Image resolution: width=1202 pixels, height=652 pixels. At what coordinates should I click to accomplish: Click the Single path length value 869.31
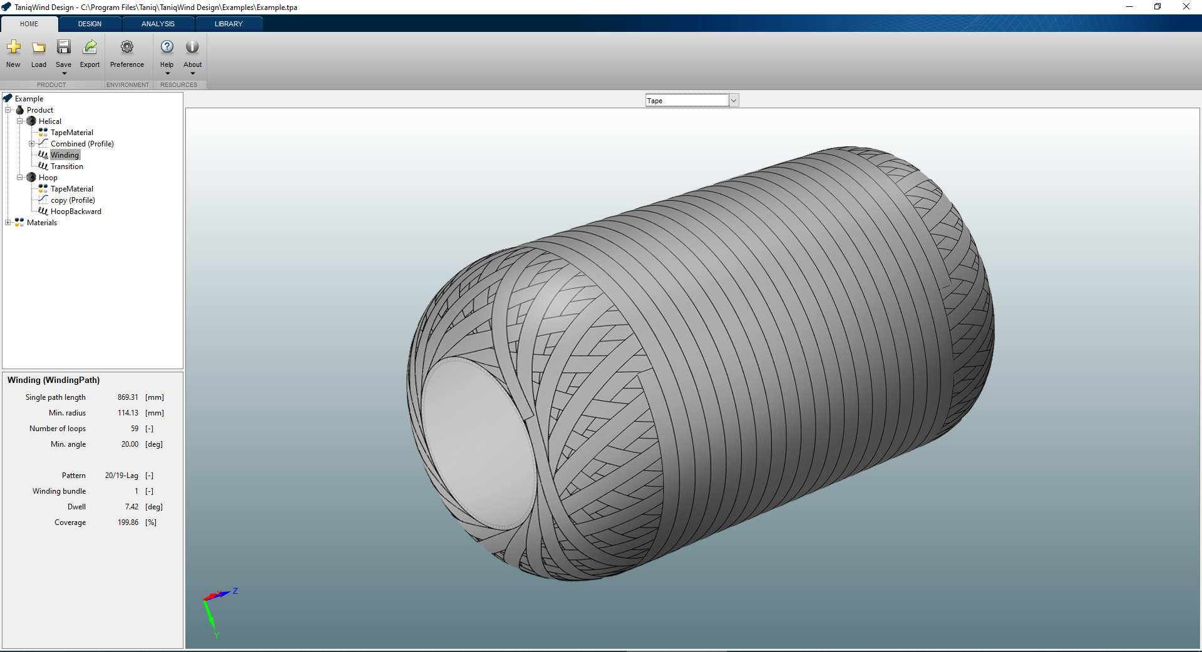[128, 397]
